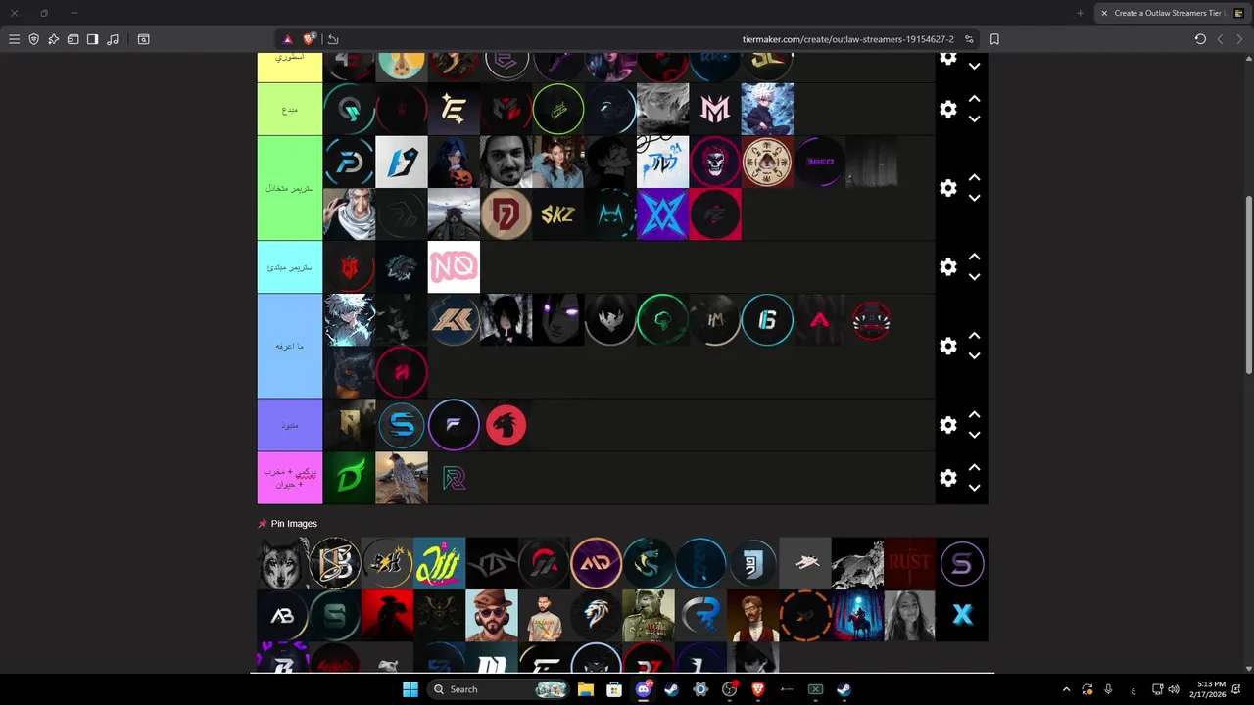Select the pink NO logo image
The image size is (1254, 705).
coord(454,266)
